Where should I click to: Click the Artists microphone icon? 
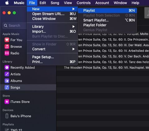pyautogui.click(x=7, y=74)
